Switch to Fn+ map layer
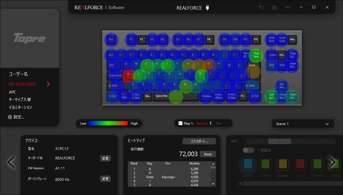The width and height of the screenshot is (343, 195). [x=219, y=123]
